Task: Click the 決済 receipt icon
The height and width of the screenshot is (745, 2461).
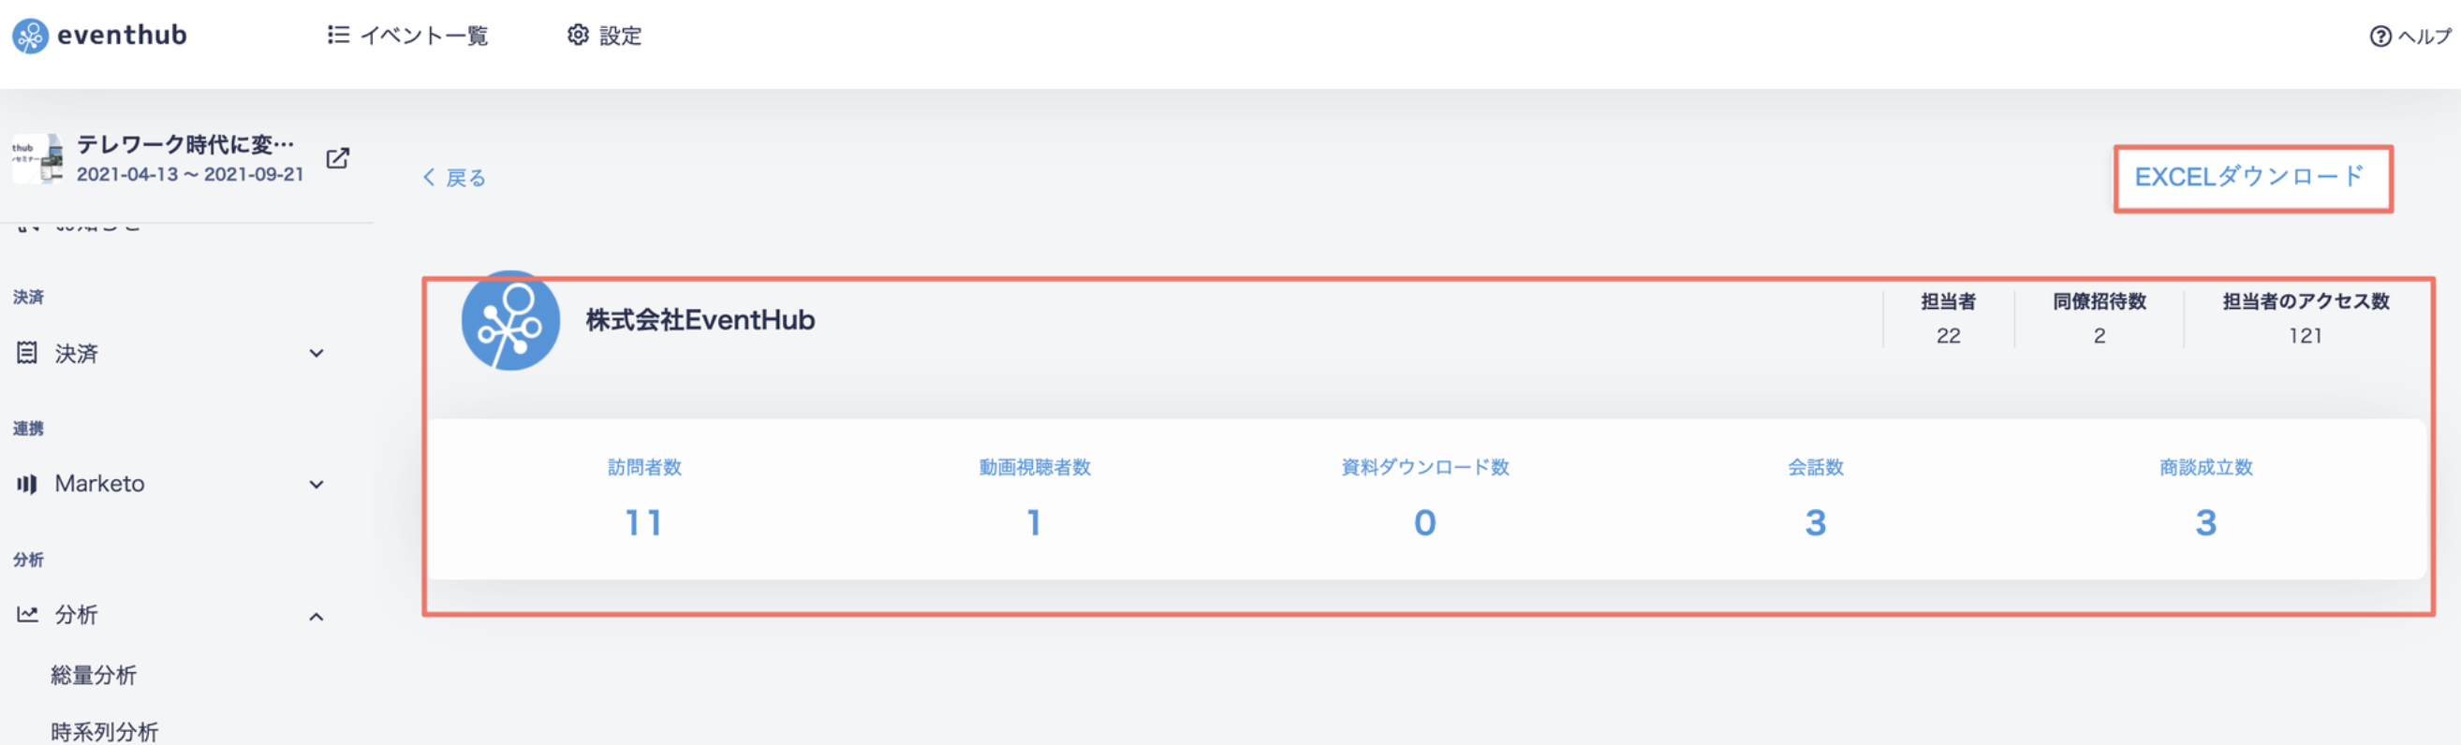Action: point(27,354)
